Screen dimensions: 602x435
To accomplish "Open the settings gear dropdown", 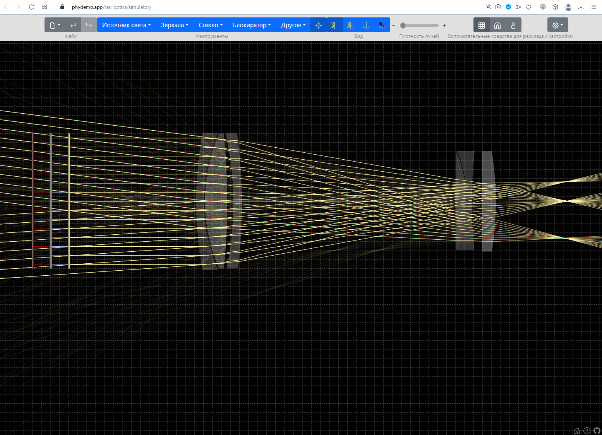I will coord(558,25).
